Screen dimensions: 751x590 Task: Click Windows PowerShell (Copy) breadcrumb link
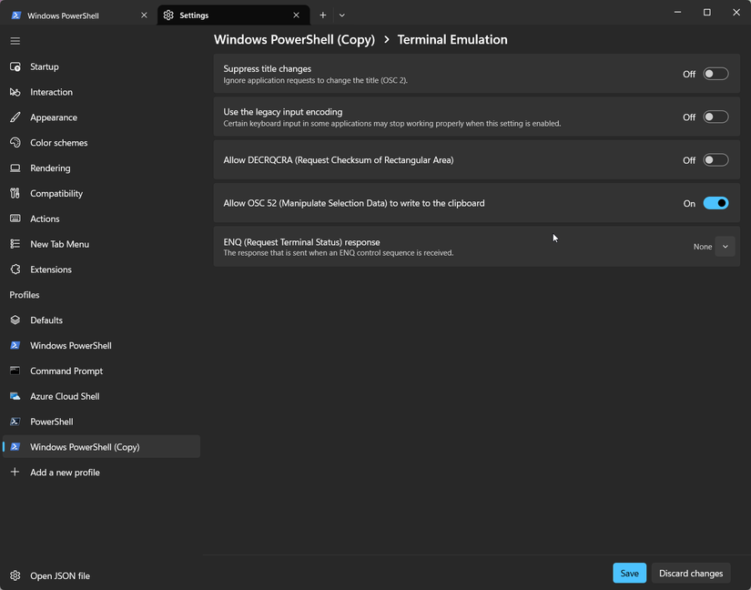pyautogui.click(x=294, y=40)
